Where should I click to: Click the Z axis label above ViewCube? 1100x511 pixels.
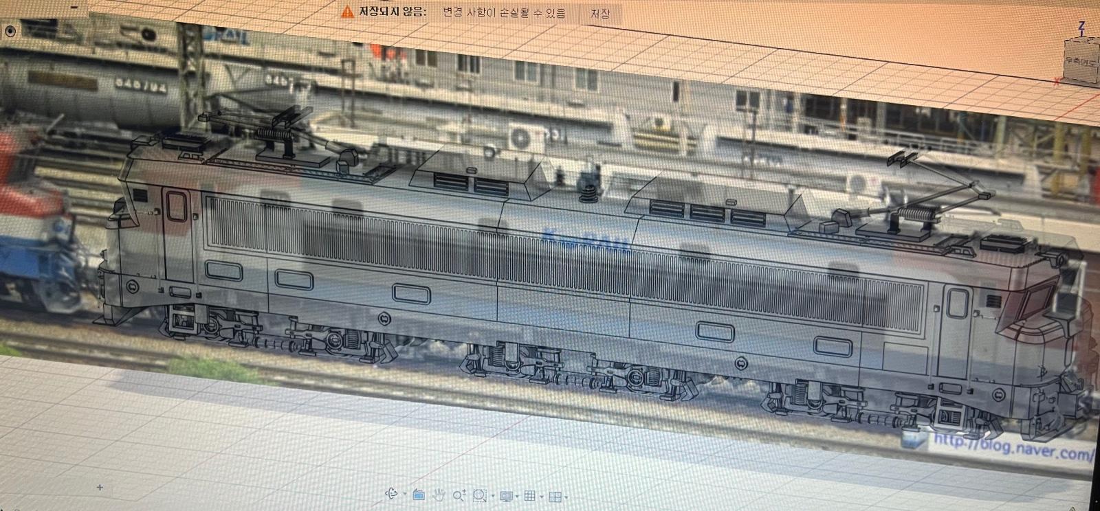pos(1082,27)
